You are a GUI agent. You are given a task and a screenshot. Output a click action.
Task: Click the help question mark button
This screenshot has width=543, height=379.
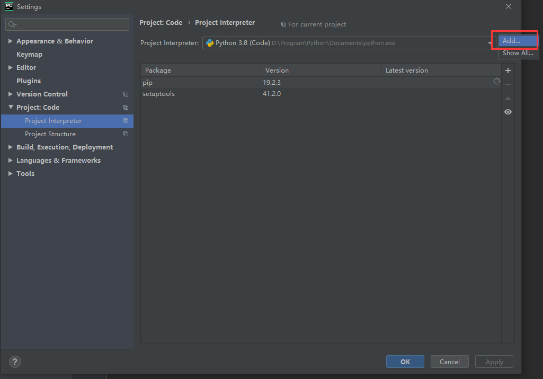tap(15, 362)
